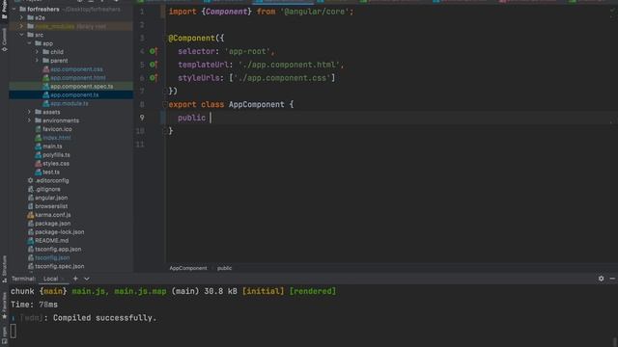618x347 pixels.
Task: Click AppComponent in editor breadcrumbs
Action: pos(188,268)
